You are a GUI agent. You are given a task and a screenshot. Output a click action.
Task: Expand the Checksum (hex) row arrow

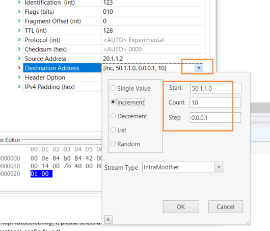coord(19,49)
